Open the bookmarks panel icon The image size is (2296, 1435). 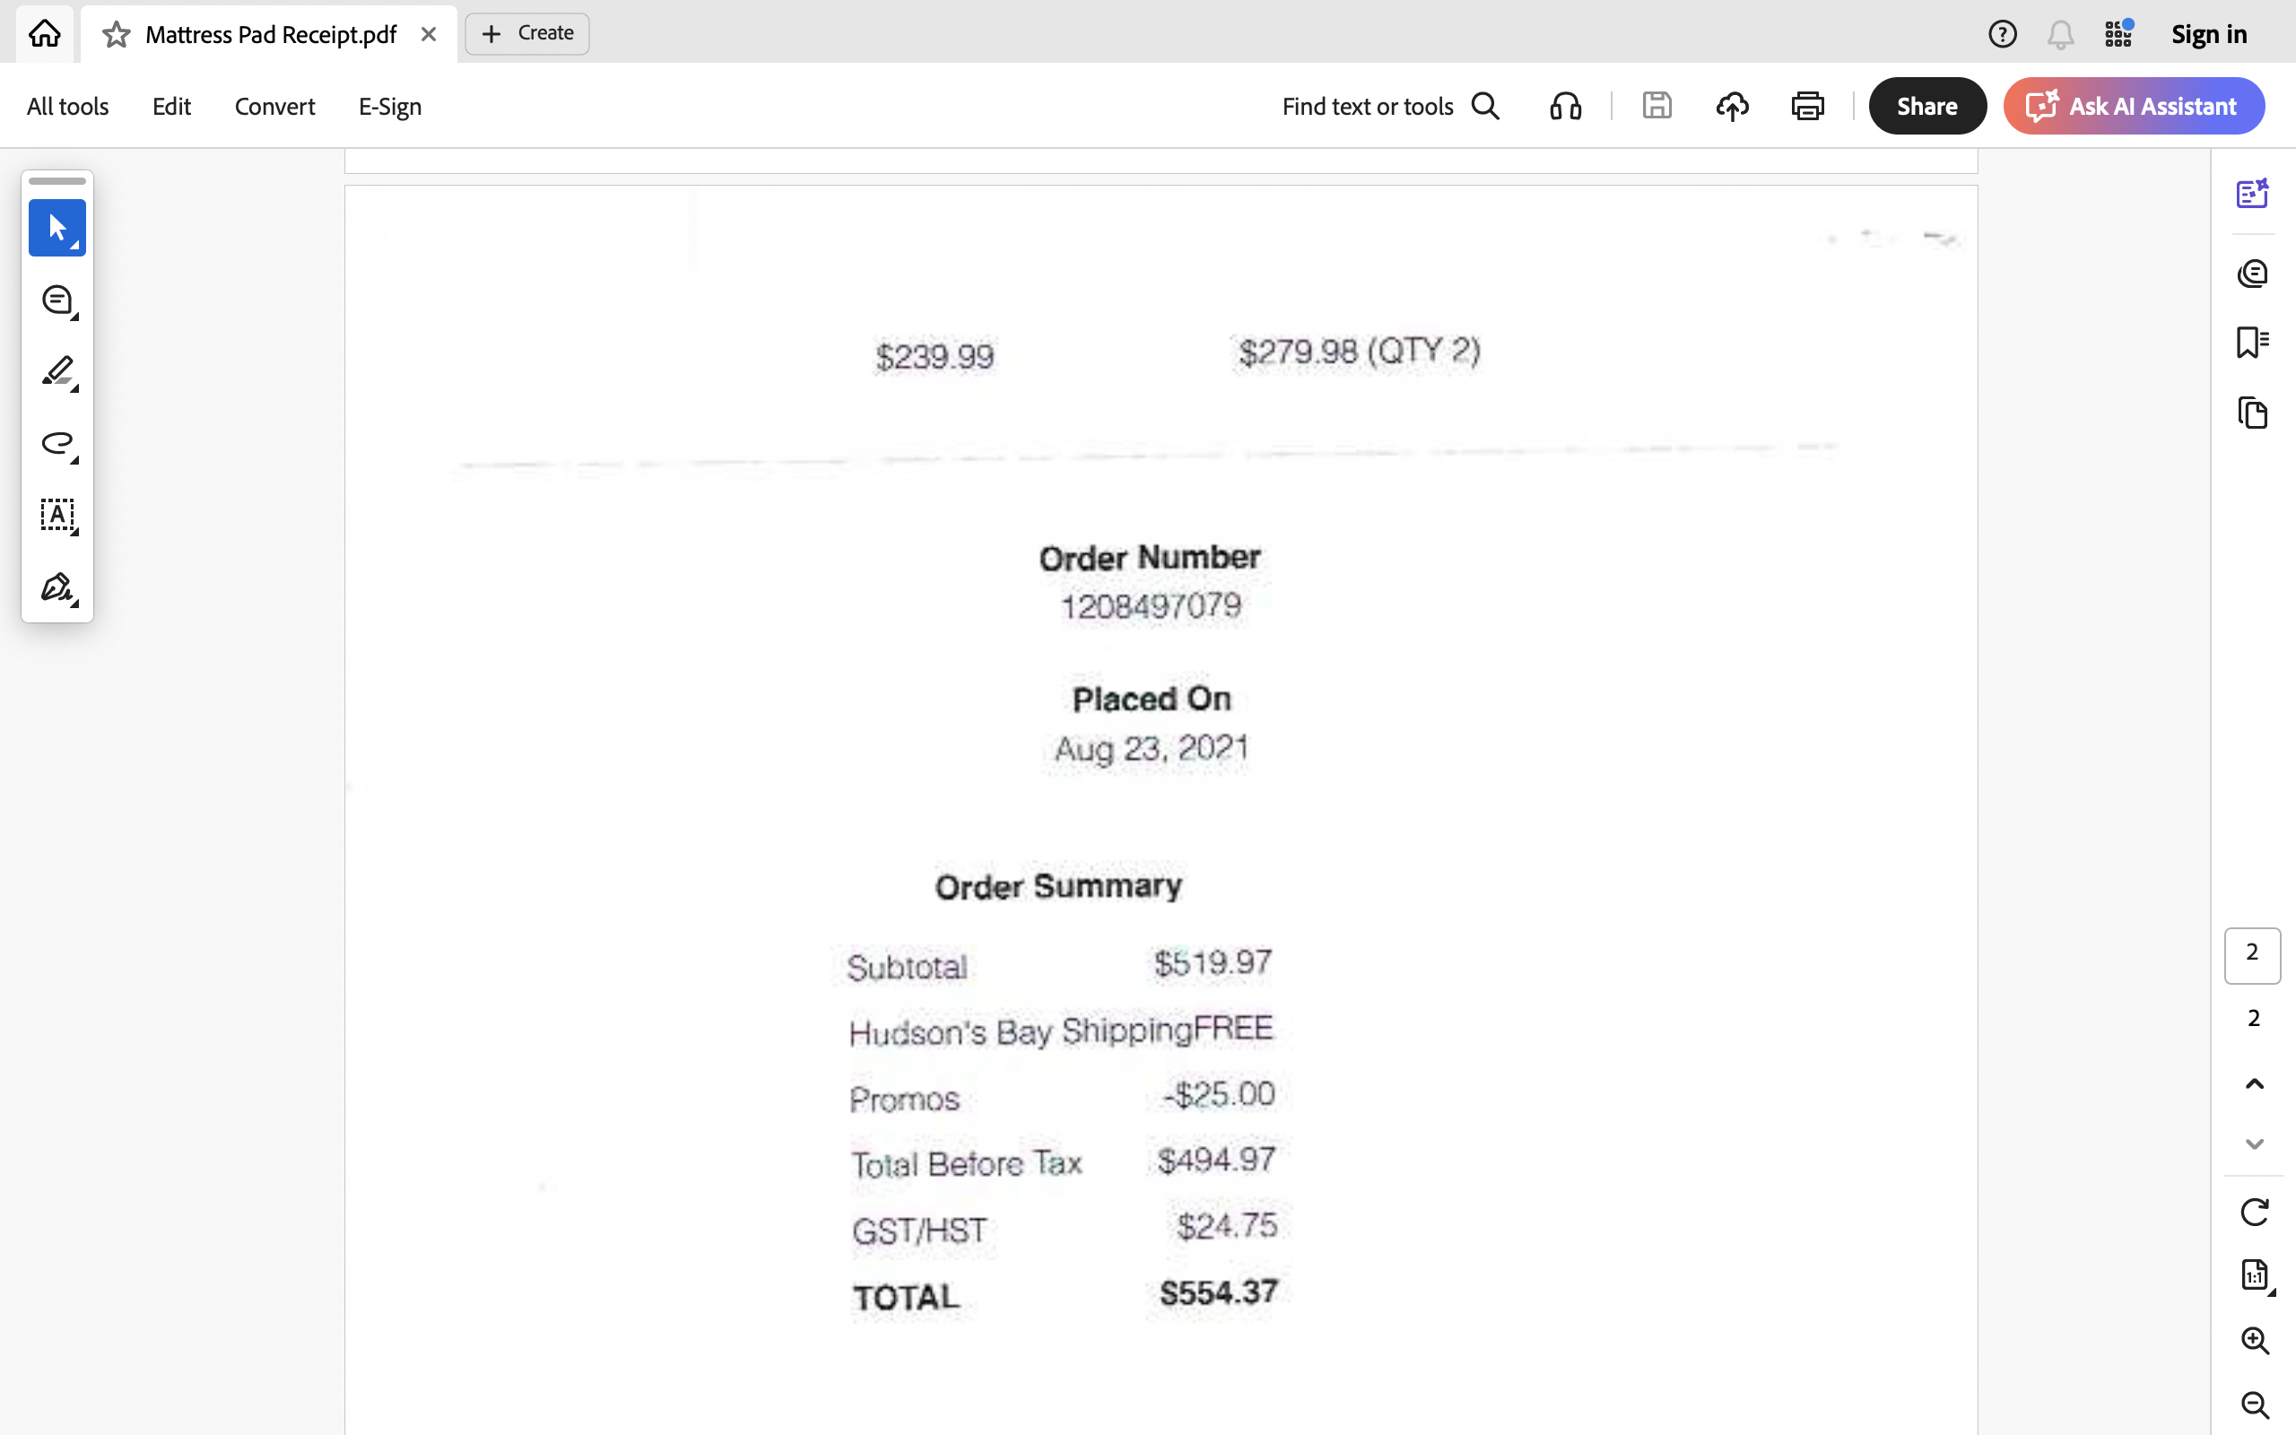point(2252,342)
